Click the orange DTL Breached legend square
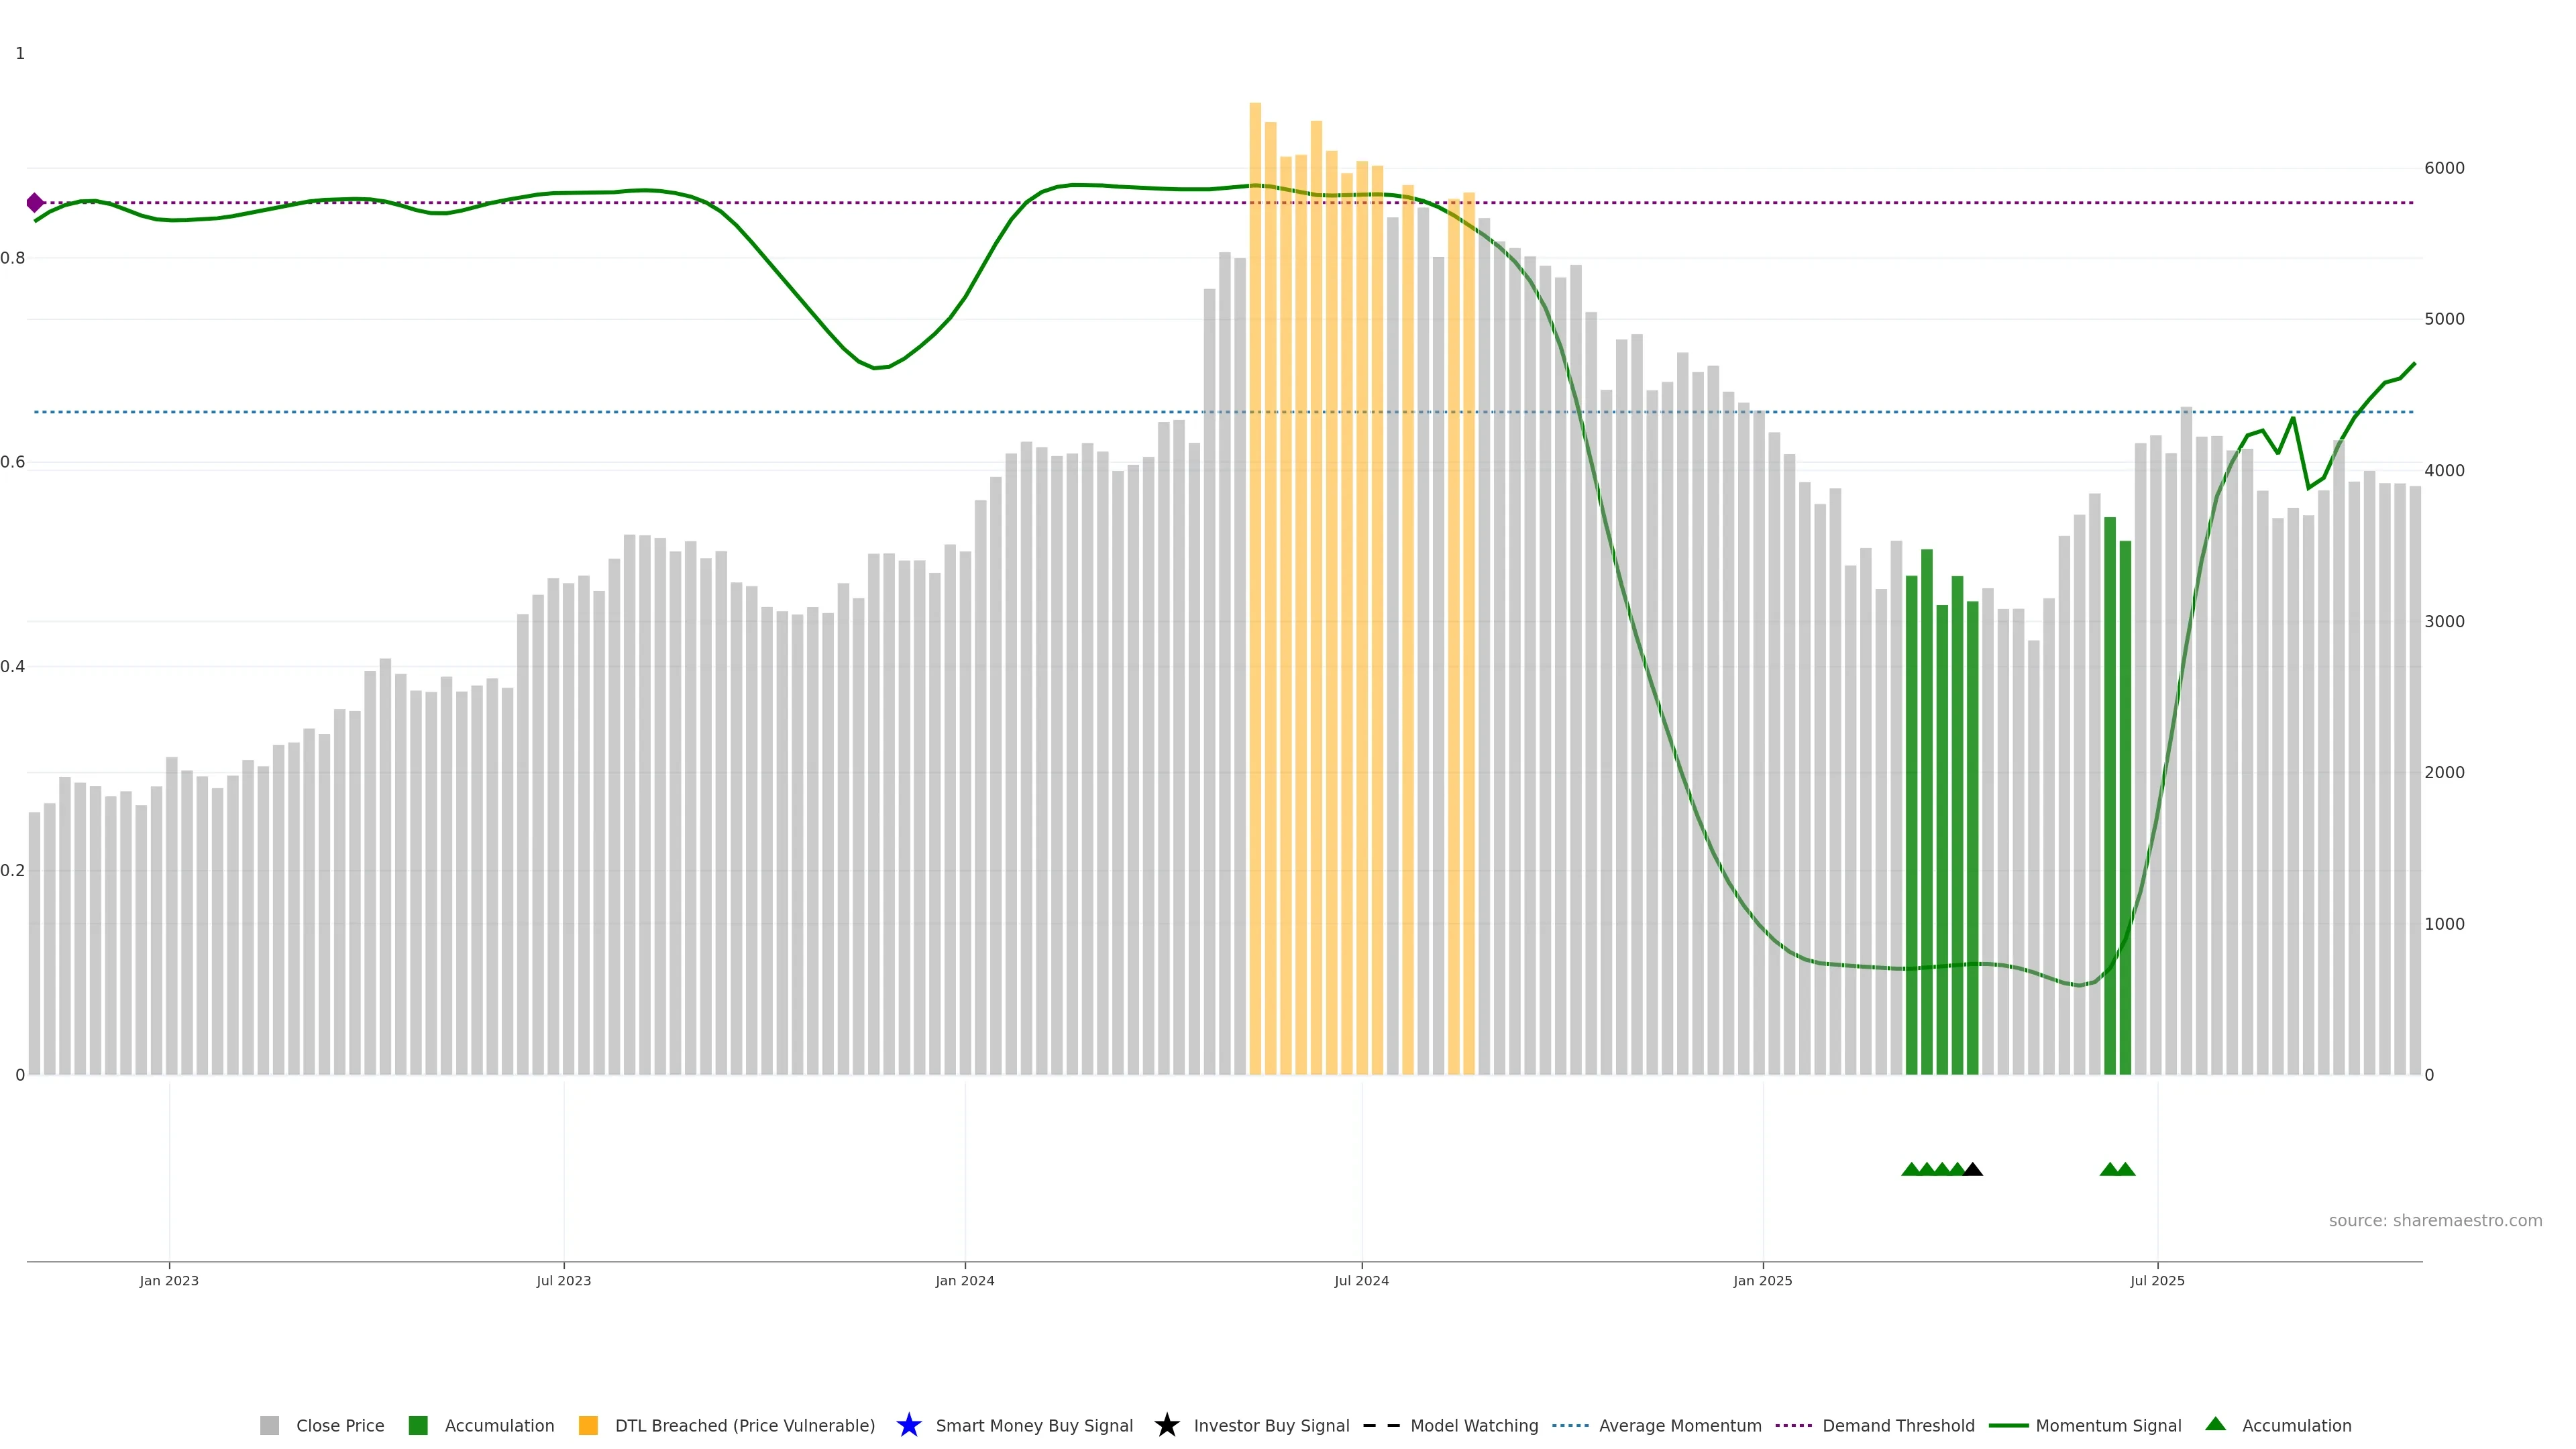The height and width of the screenshot is (1449, 2576). (x=588, y=1425)
